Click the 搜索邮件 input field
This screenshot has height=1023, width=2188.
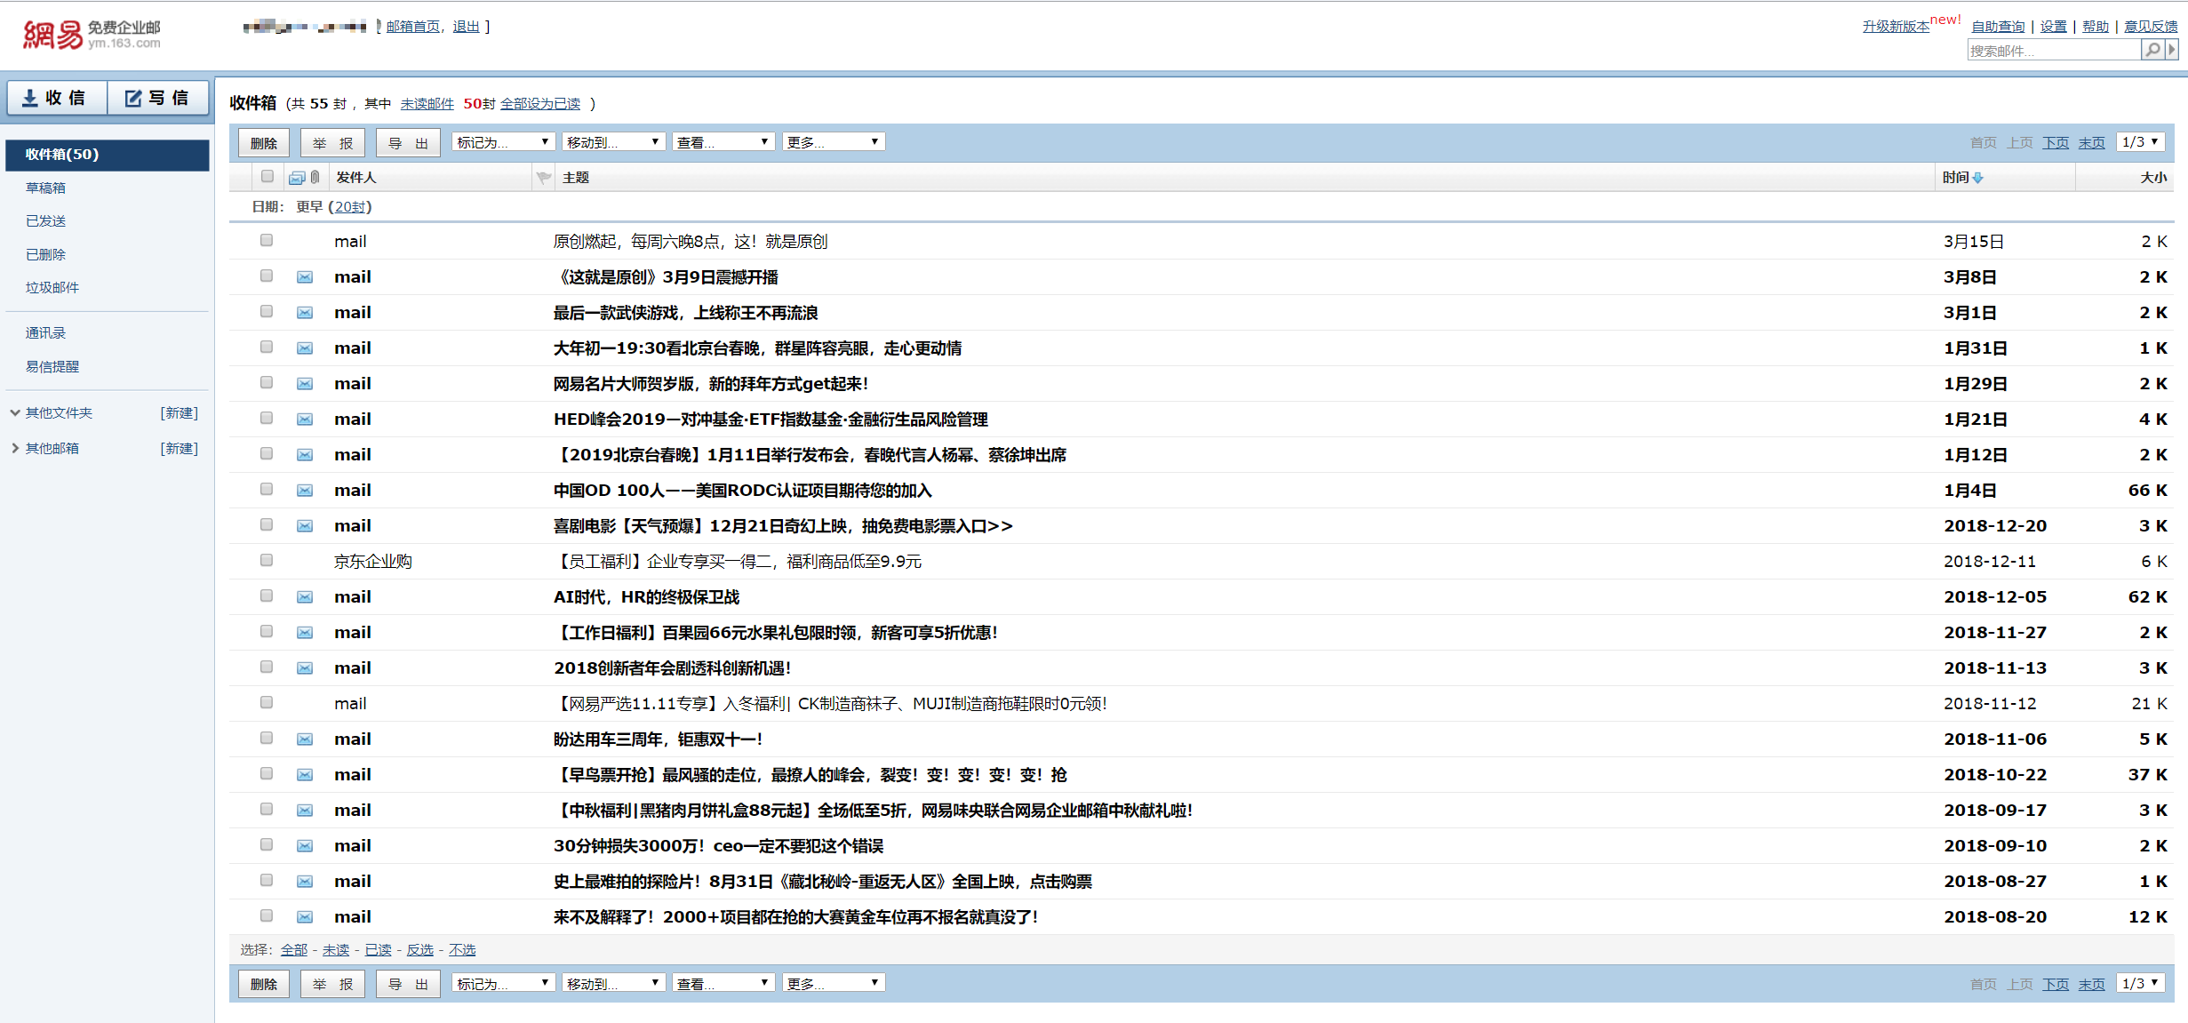2053,51
